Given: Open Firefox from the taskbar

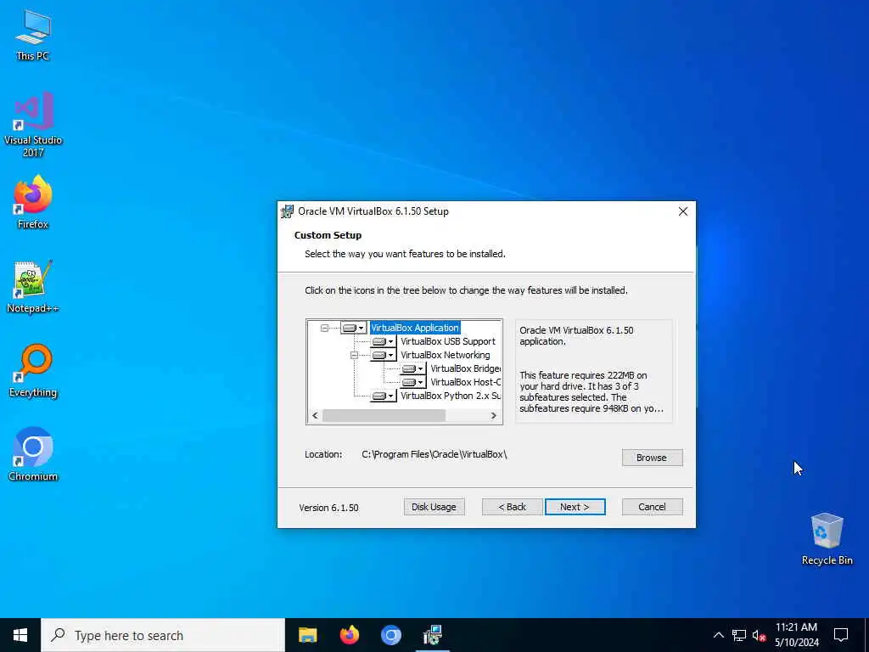Looking at the screenshot, I should pos(349,635).
